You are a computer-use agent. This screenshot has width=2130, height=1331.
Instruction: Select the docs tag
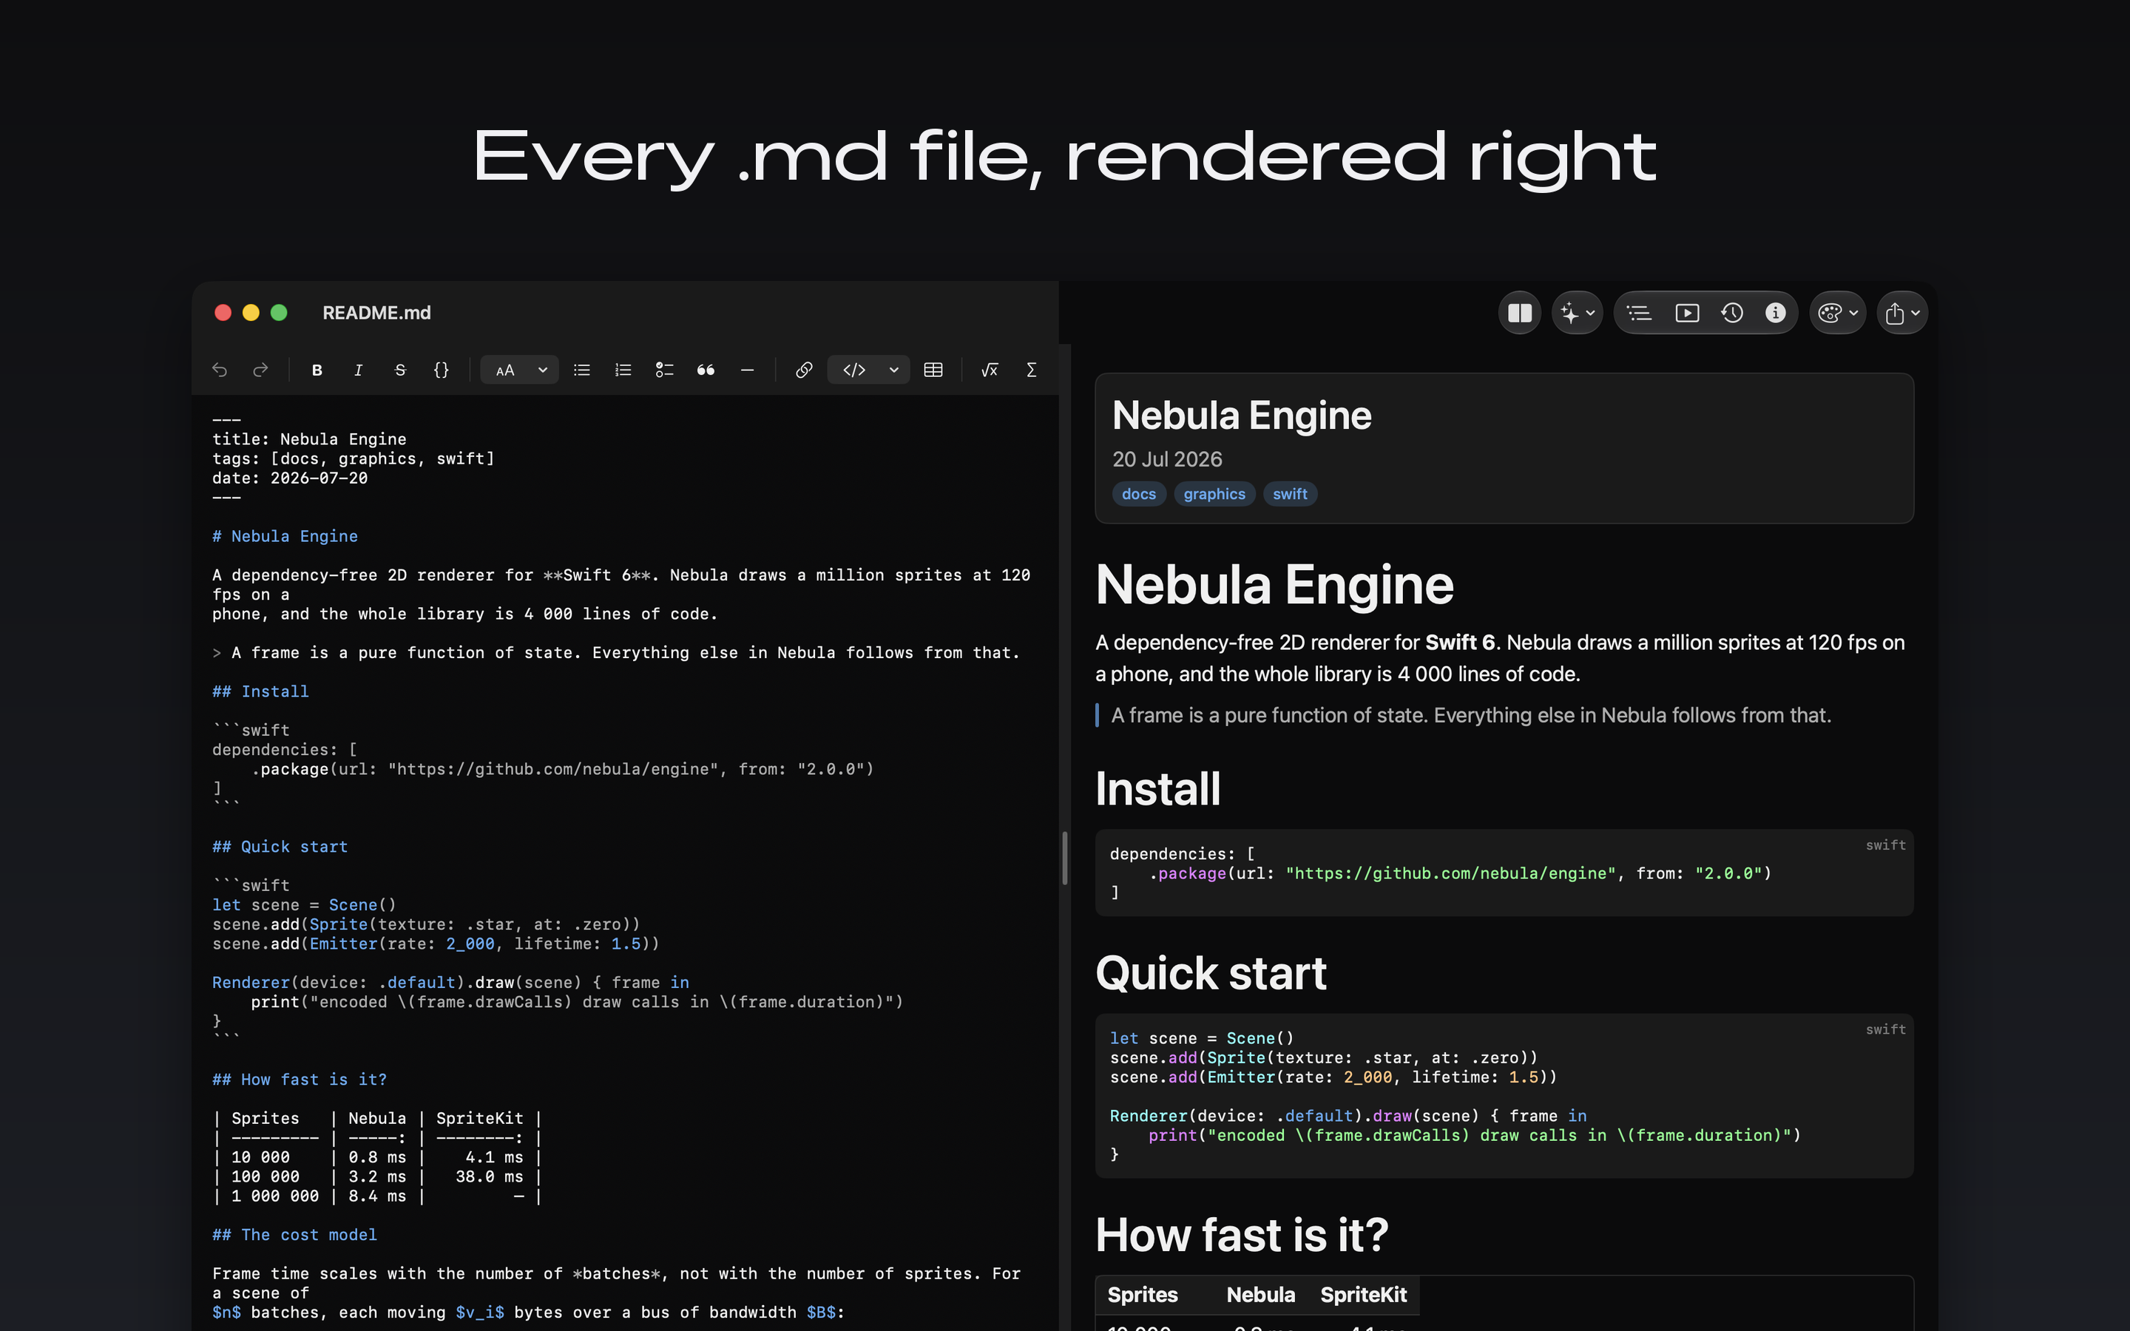tap(1139, 494)
